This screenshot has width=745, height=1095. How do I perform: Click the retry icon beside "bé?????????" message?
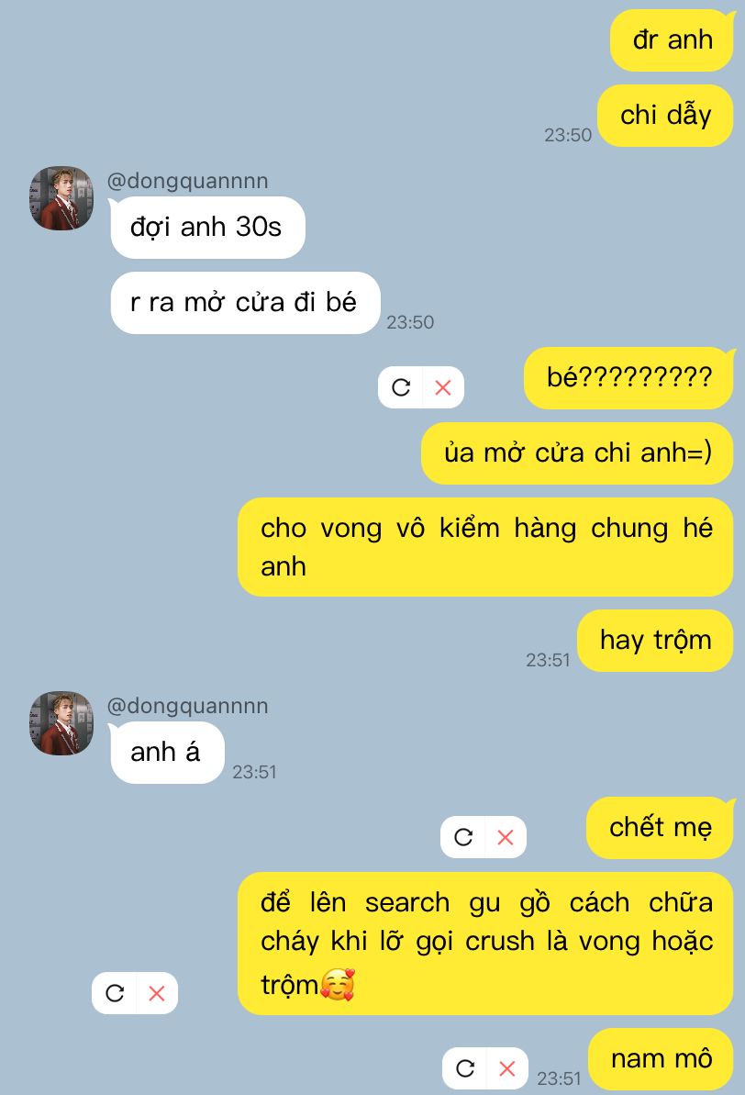point(401,387)
